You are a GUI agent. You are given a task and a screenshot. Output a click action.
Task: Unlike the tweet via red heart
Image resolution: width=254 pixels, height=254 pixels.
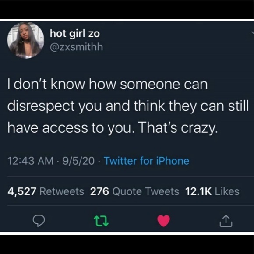coord(164,221)
